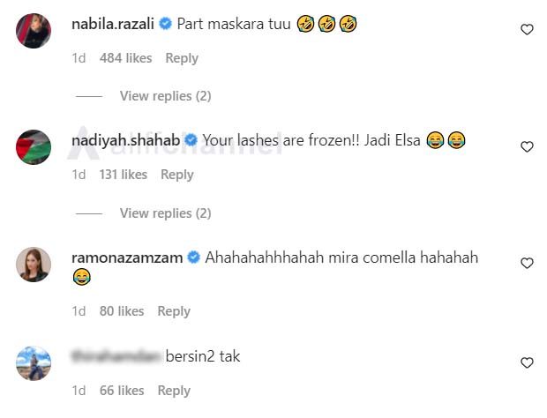View the 484 likes list
Image resolution: width=547 pixels, height=418 pixels.
coord(125,58)
